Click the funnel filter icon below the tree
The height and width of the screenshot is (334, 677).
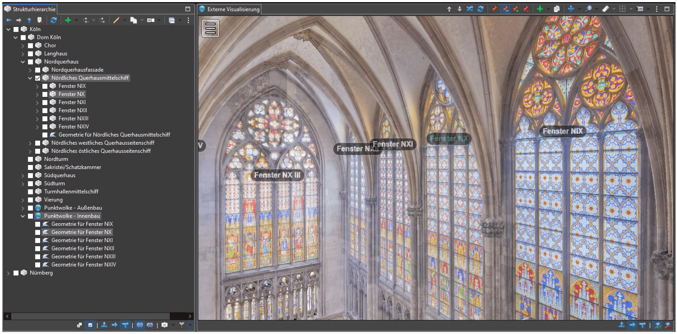(181, 325)
